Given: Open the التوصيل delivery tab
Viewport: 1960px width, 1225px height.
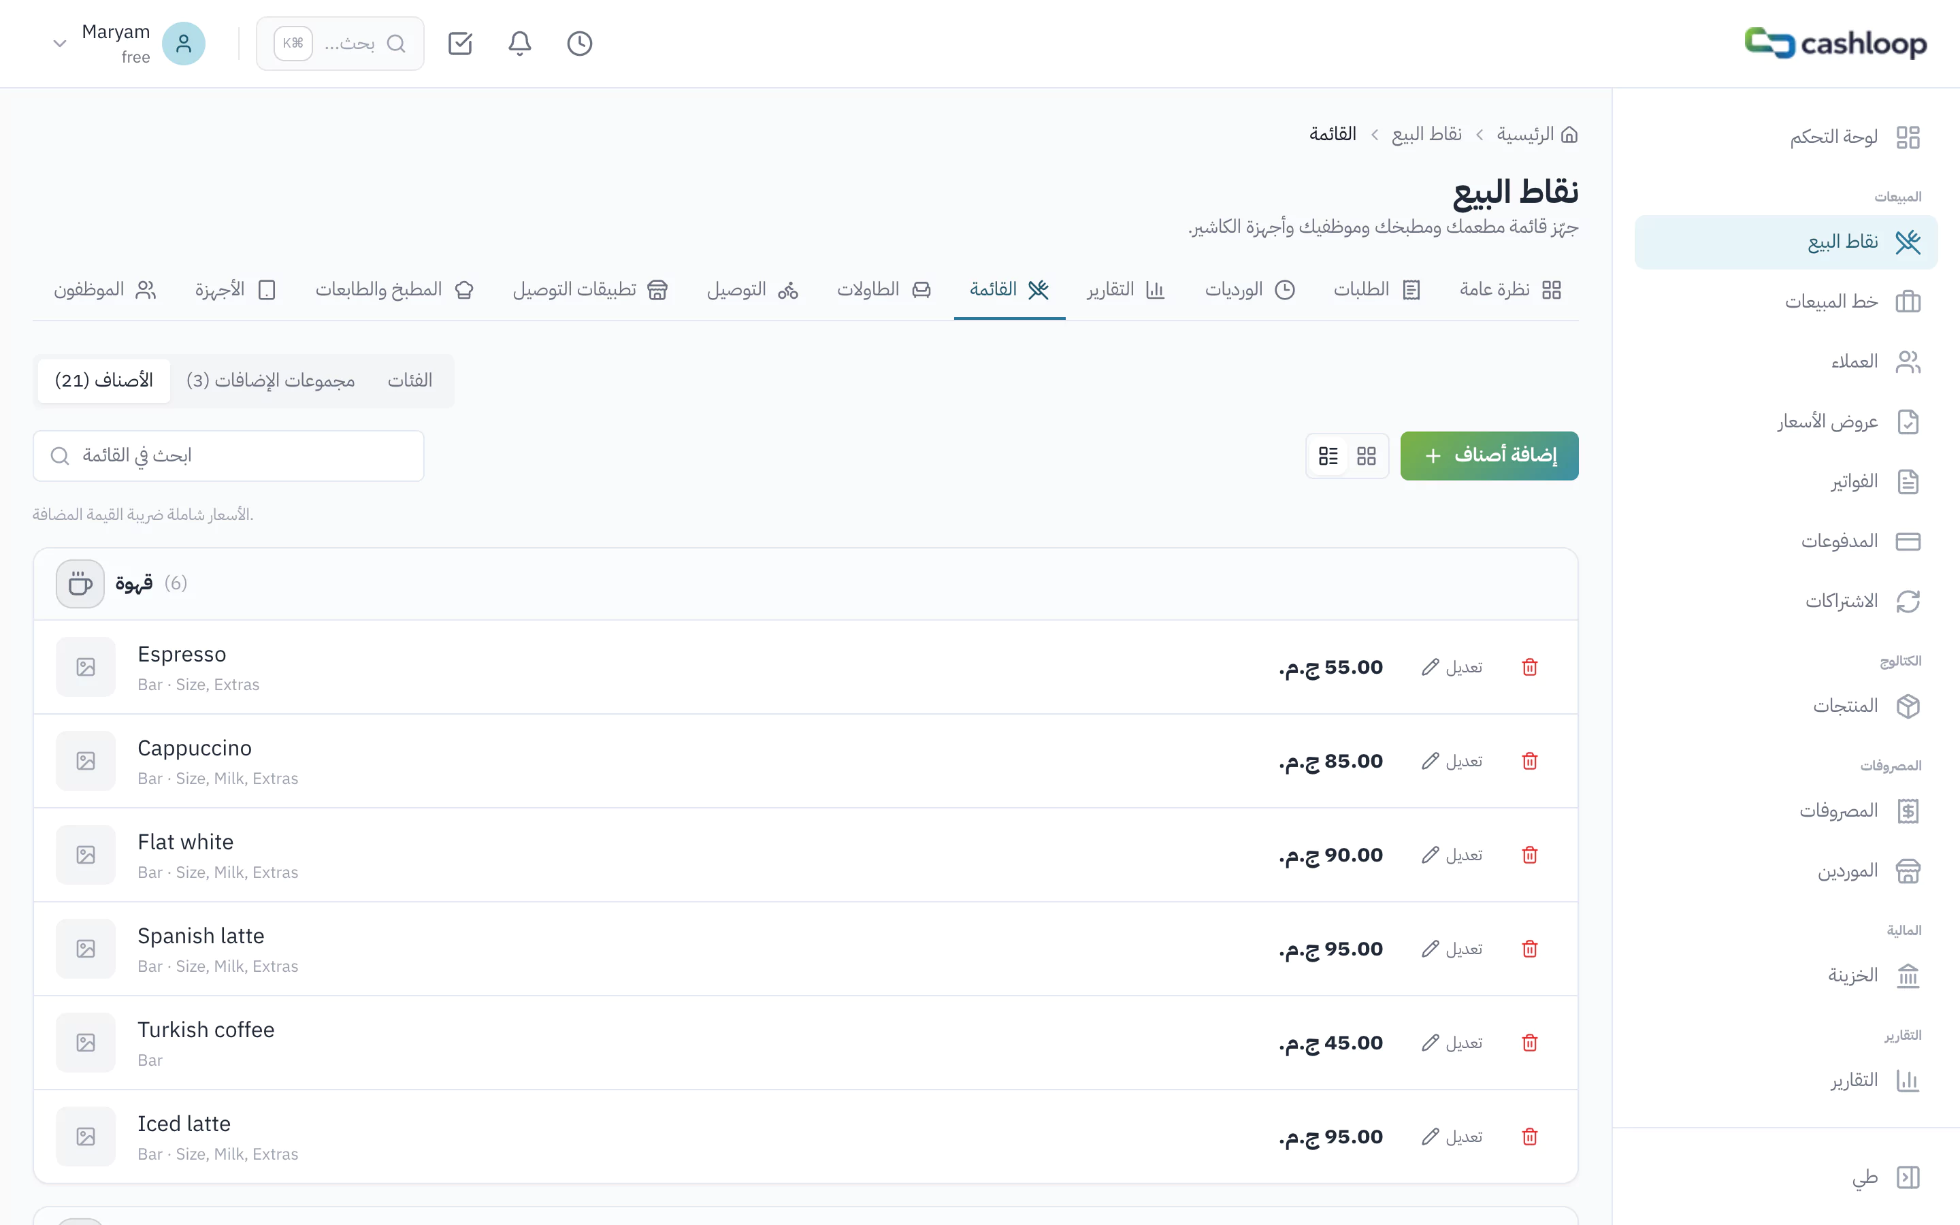Looking at the screenshot, I should pos(753,290).
